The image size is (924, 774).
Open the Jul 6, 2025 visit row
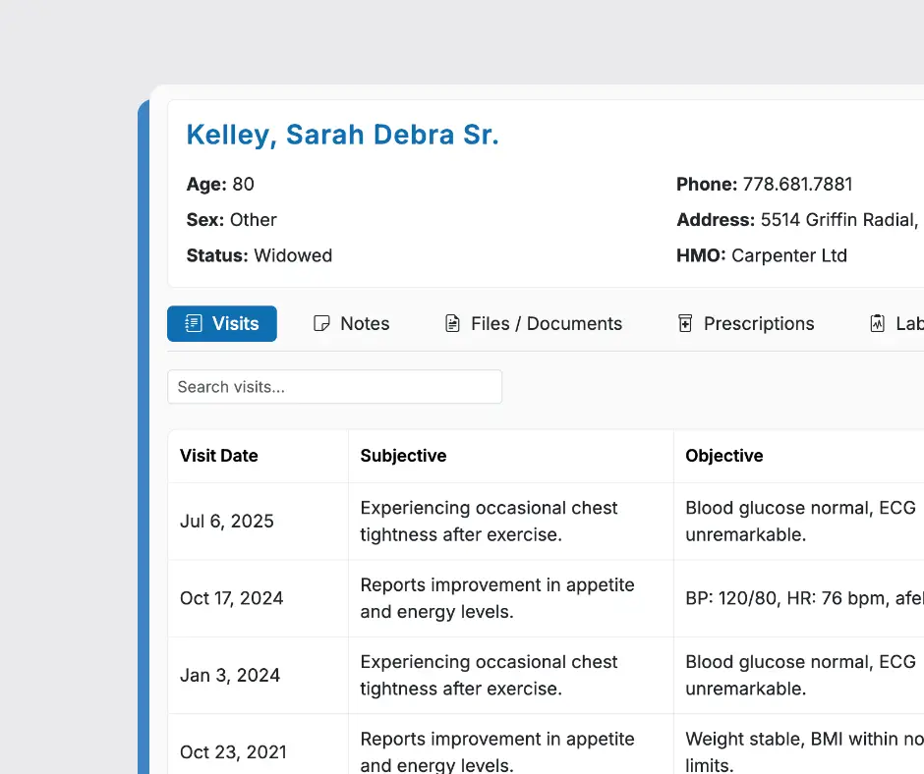[x=227, y=522]
